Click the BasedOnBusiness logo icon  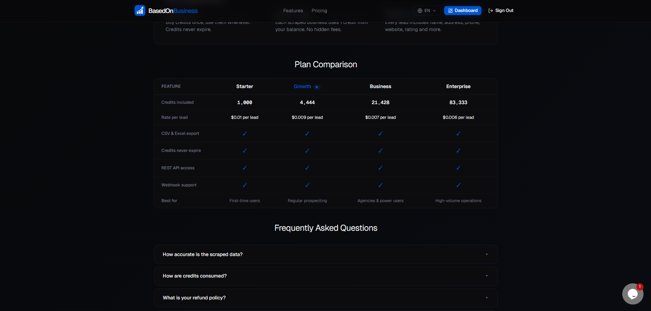140,11
